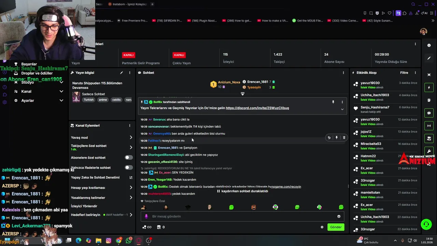Toggle Yalnızca ifadelerle sohbet switch
The width and height of the screenshot is (437, 246).
[x=129, y=168]
